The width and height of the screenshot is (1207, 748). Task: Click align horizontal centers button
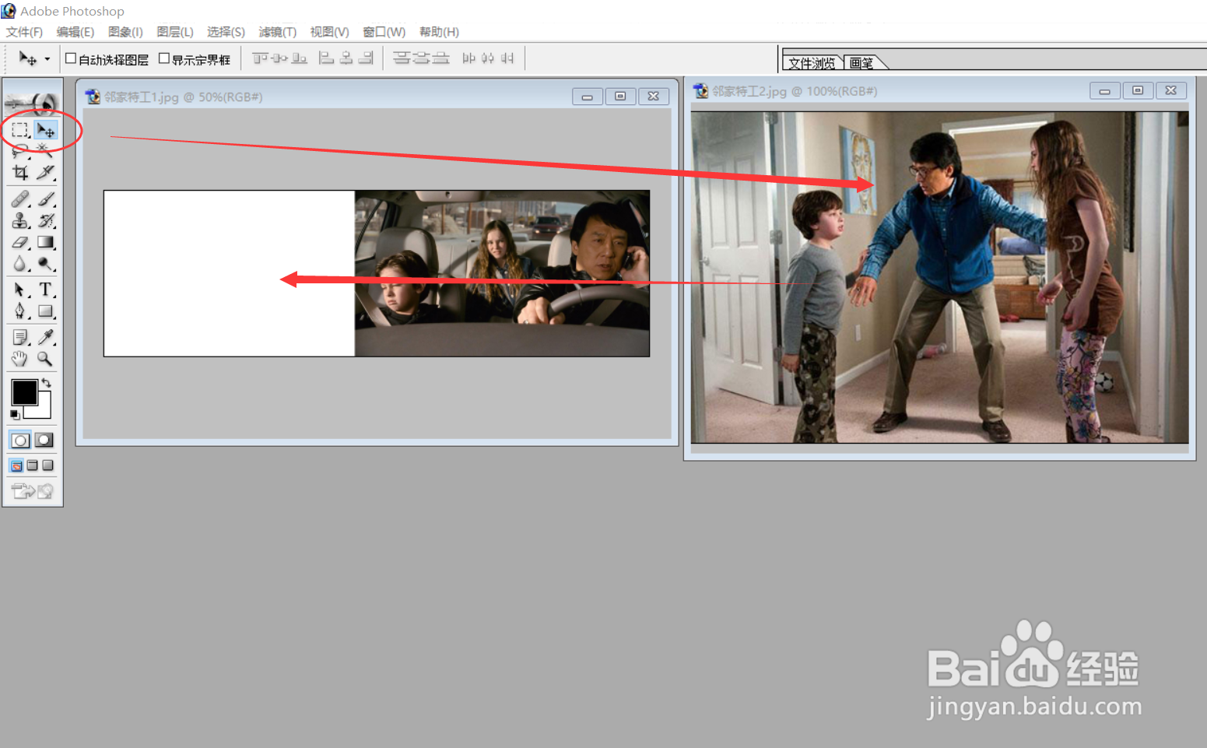coord(346,58)
